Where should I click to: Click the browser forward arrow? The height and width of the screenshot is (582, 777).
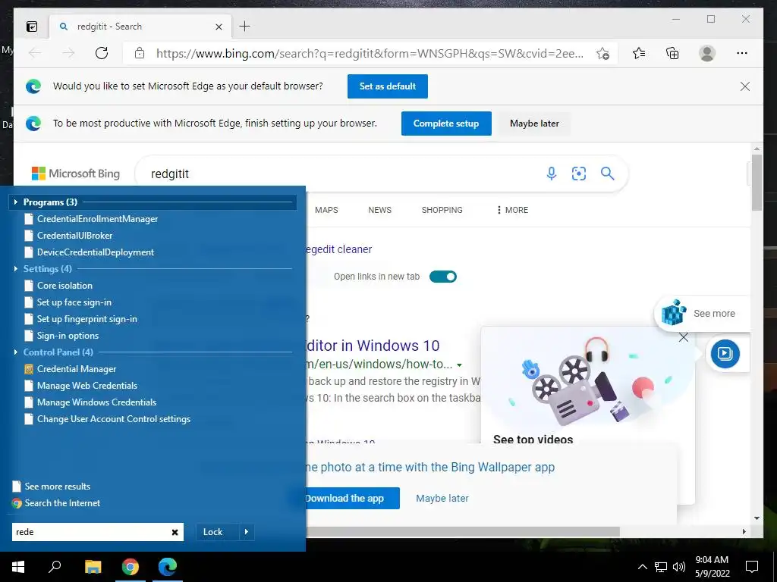click(x=68, y=53)
